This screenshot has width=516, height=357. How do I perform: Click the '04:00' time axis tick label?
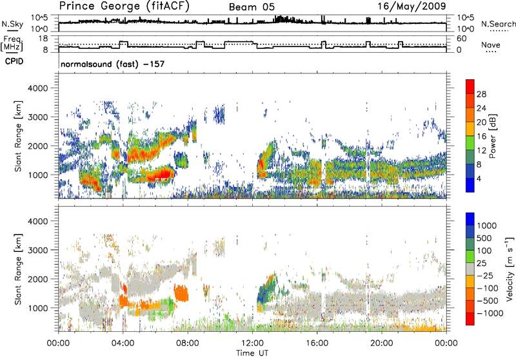coord(123,343)
